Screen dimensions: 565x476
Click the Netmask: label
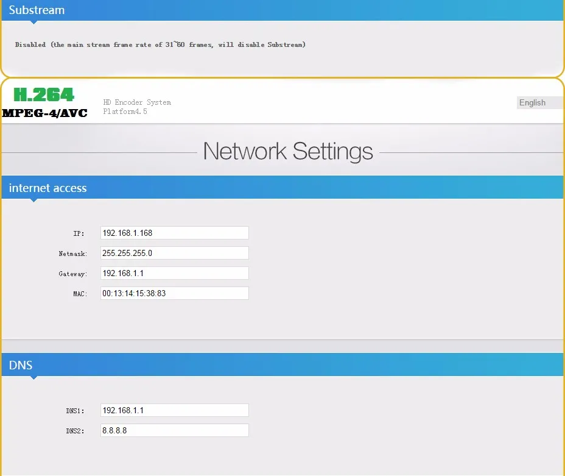(x=73, y=254)
